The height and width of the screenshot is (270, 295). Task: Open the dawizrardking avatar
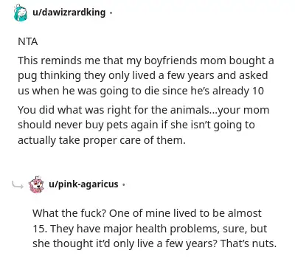tap(21, 13)
